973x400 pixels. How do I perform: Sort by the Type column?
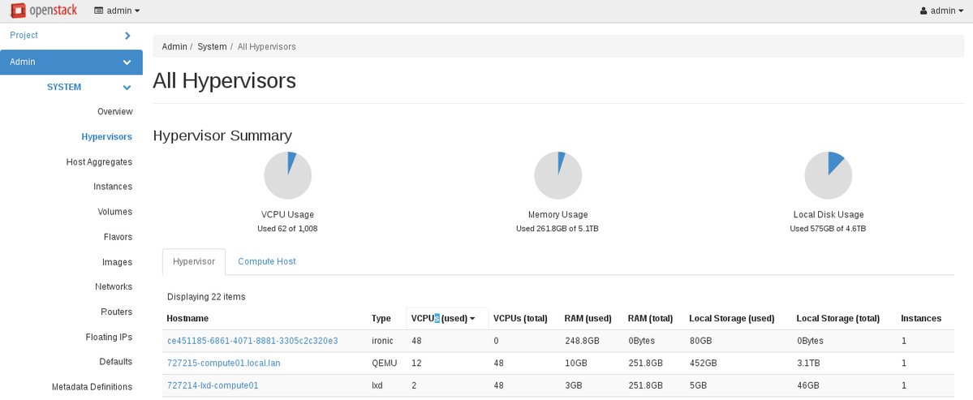click(381, 319)
